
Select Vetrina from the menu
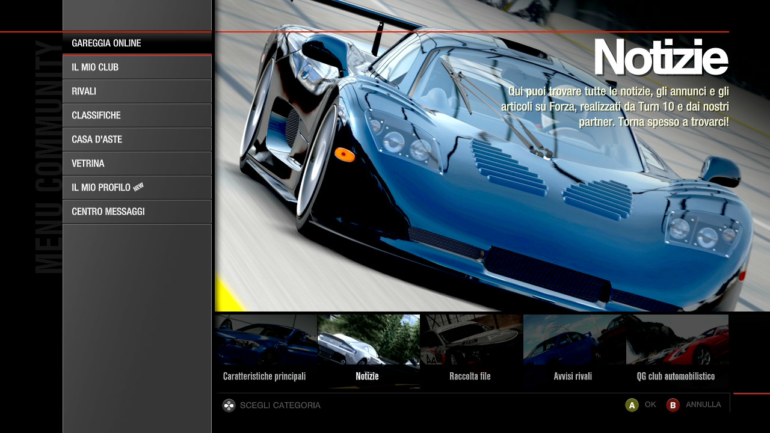pyautogui.click(x=137, y=164)
